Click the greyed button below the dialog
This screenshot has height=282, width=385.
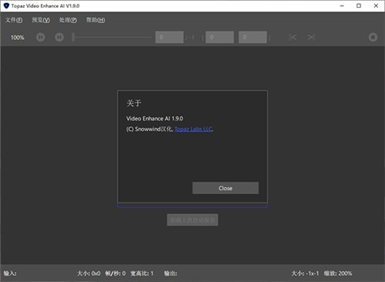pyautogui.click(x=192, y=220)
